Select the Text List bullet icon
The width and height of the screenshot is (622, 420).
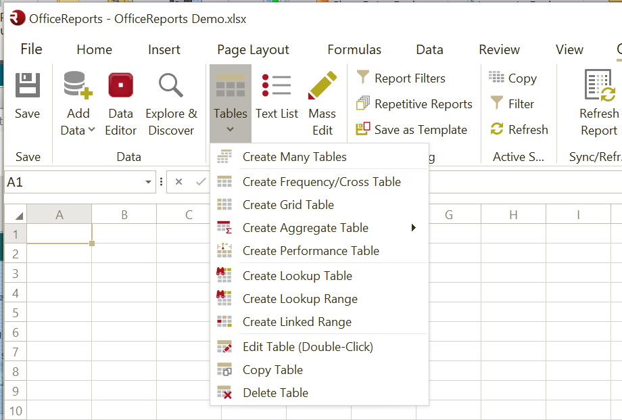pos(277,85)
